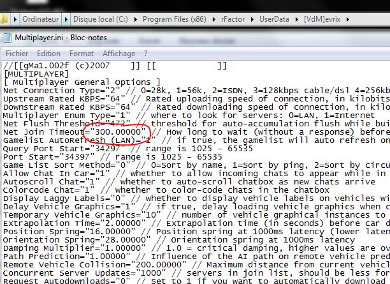Click Concurrent Server Updates="1000" line
390x284 pixels.
click(x=196, y=273)
